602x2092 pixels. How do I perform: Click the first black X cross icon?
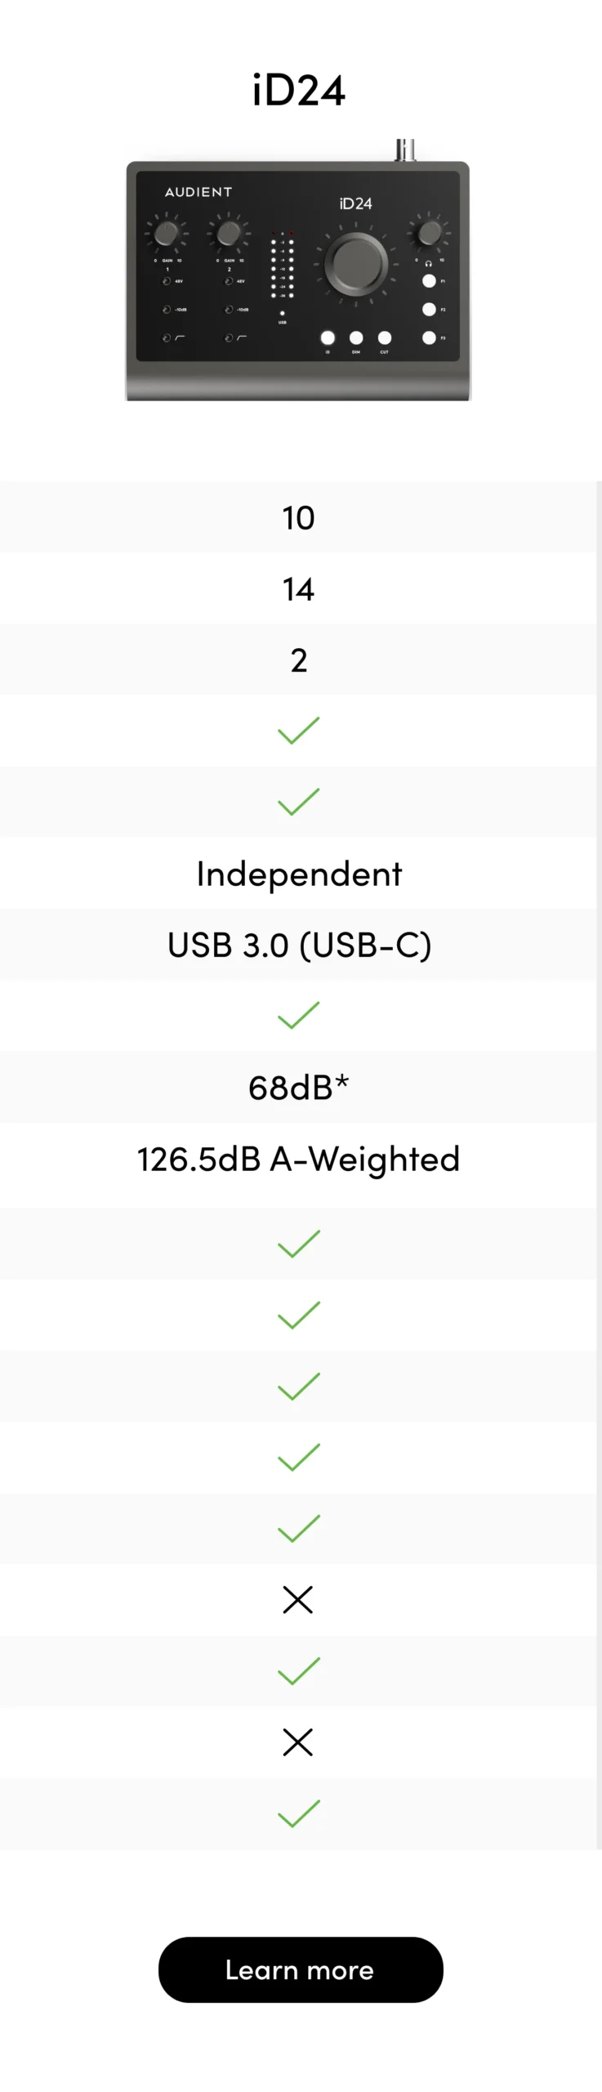(298, 1599)
